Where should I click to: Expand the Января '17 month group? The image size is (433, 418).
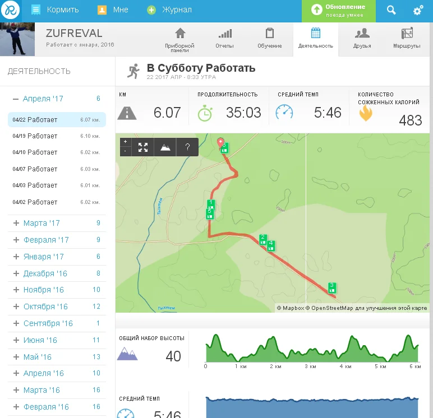57,257
